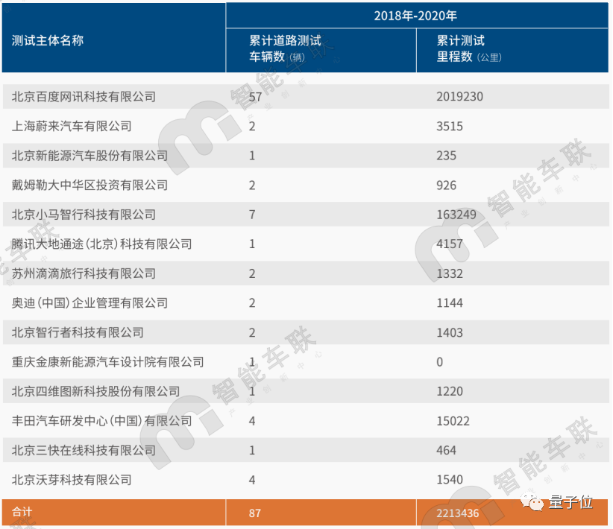613x529 pixels.
Task: Select 重庆金康新能源汽车设计院有限公司 company name
Action: pos(108,362)
